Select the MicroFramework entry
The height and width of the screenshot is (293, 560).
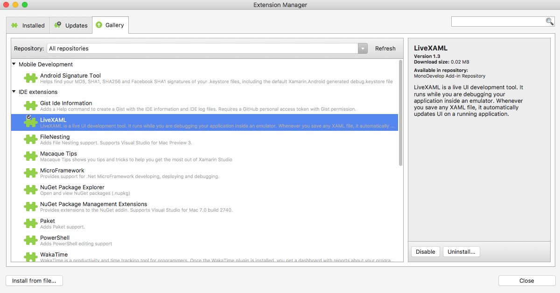click(x=204, y=173)
